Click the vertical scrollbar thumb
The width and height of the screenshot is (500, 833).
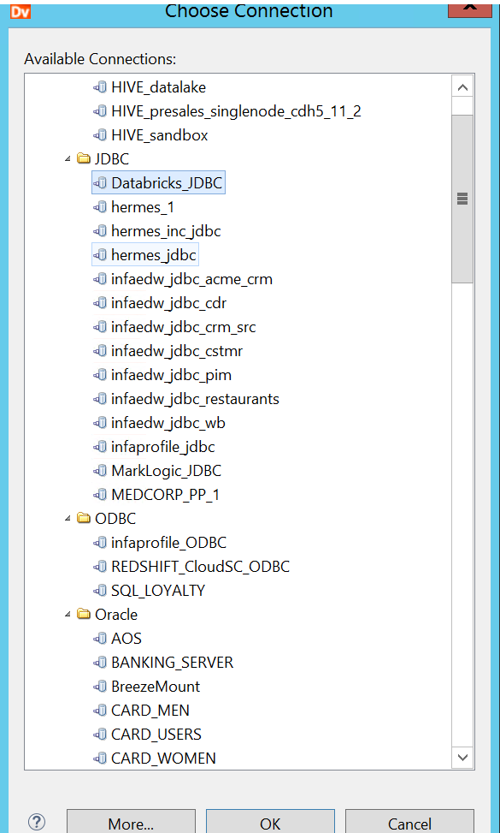click(462, 199)
